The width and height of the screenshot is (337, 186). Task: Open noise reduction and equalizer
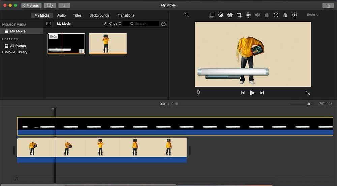point(267,15)
